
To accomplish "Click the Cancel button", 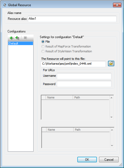I will 109,159.
